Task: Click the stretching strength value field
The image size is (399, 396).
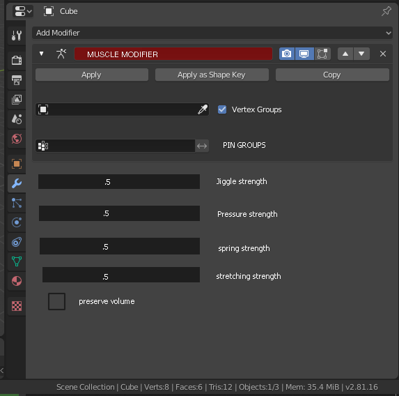Action: 121,275
